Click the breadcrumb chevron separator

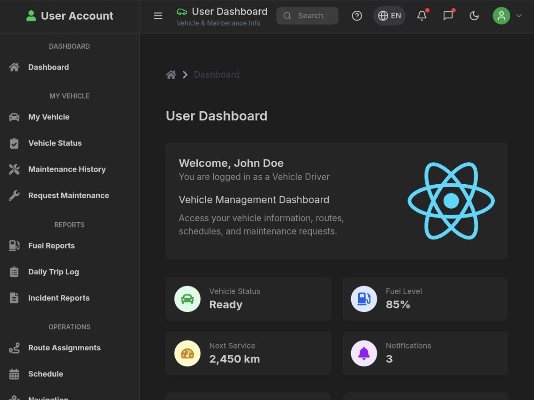tap(185, 75)
